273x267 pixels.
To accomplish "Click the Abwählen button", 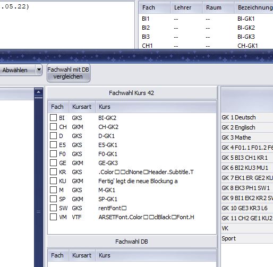I will (x=18, y=70).
